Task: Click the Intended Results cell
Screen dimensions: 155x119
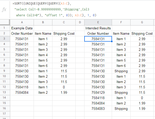Action: (x=98, y=28)
